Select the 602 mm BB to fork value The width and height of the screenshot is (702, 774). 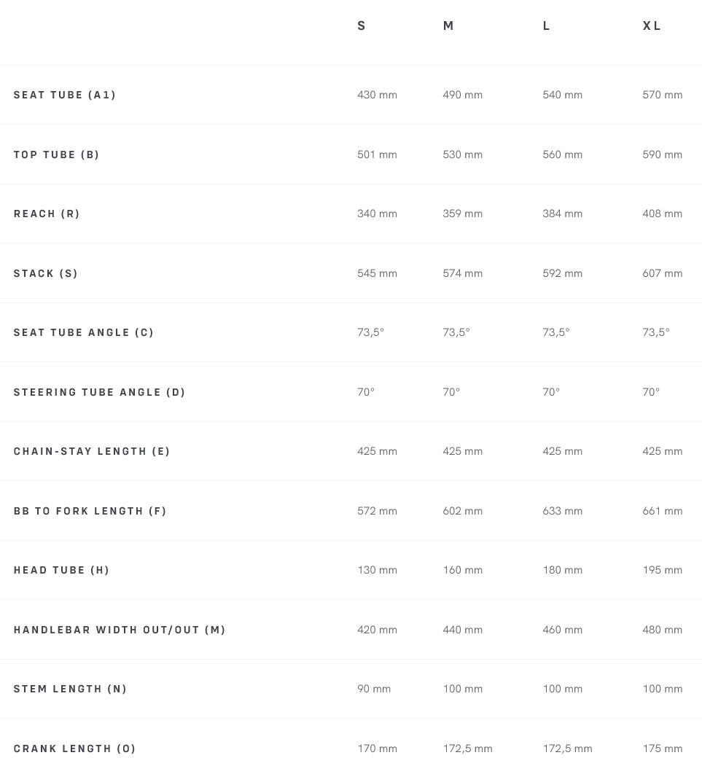pos(462,511)
